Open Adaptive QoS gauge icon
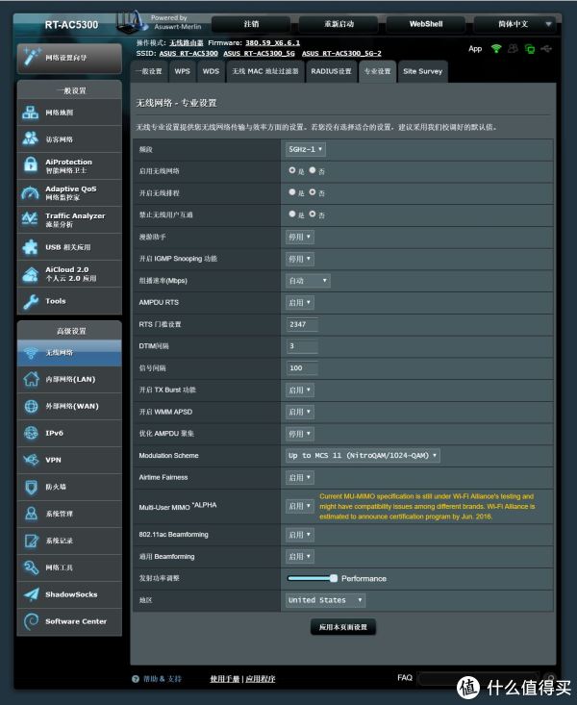Screen dimensions: 577x705 click(x=30, y=192)
